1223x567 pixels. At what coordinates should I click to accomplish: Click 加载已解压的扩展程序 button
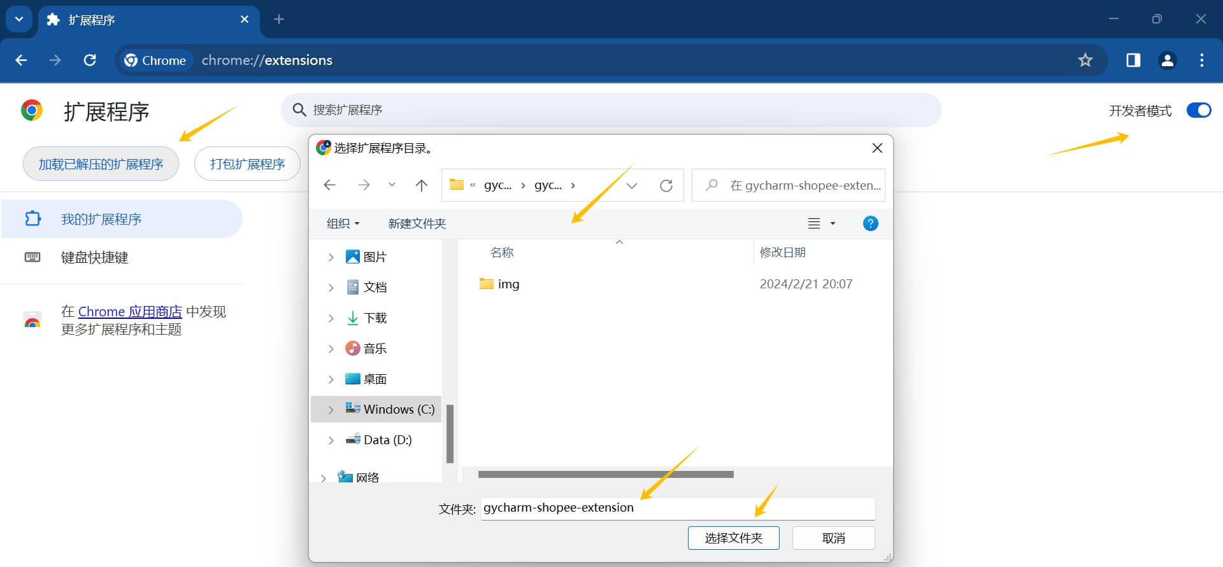coord(101,164)
